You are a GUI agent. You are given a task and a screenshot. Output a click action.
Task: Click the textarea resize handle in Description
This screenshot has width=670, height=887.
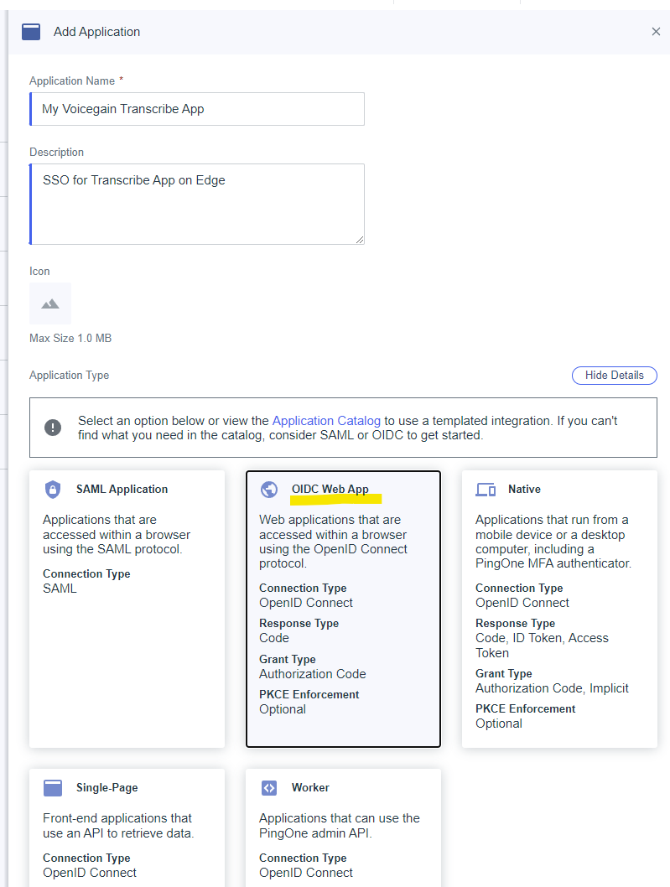(x=360, y=240)
